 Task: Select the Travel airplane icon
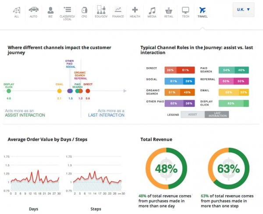[x=202, y=10]
